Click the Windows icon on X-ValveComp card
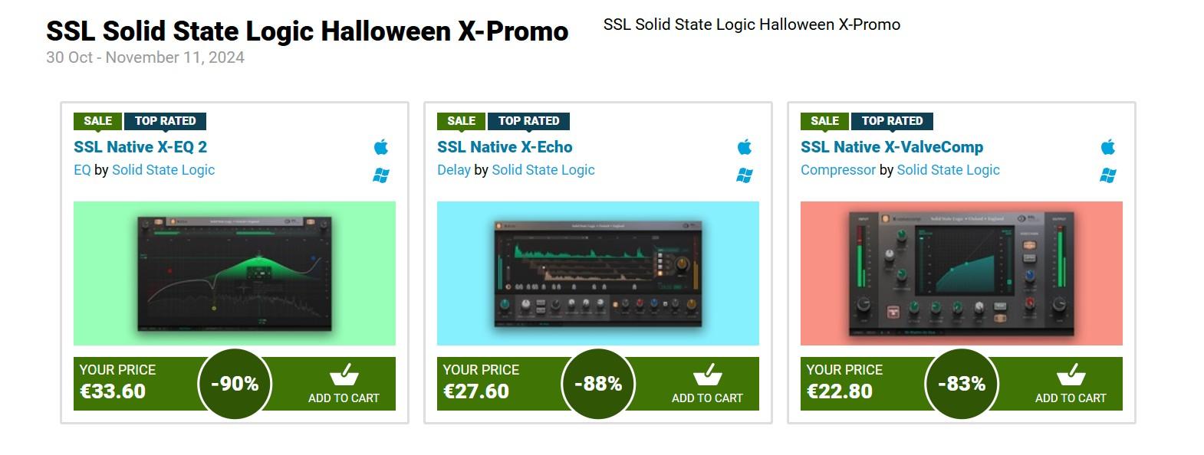Screen dimensions: 1204x455 pos(1108,175)
